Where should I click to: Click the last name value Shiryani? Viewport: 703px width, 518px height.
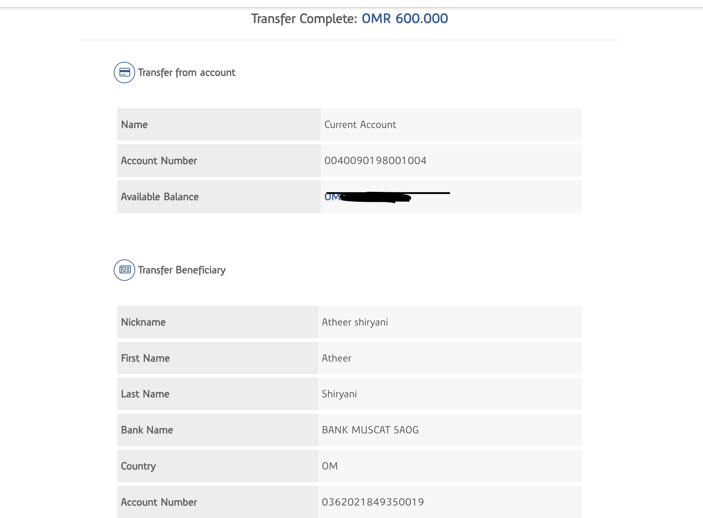339,394
